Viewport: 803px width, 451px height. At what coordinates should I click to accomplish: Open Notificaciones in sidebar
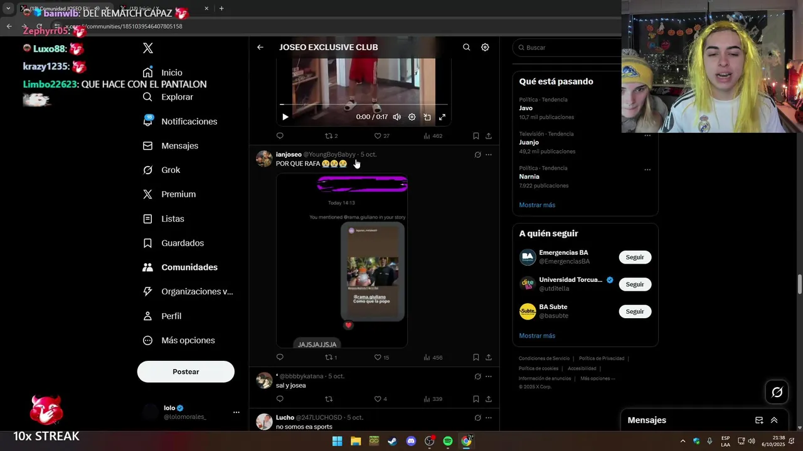(x=179, y=122)
